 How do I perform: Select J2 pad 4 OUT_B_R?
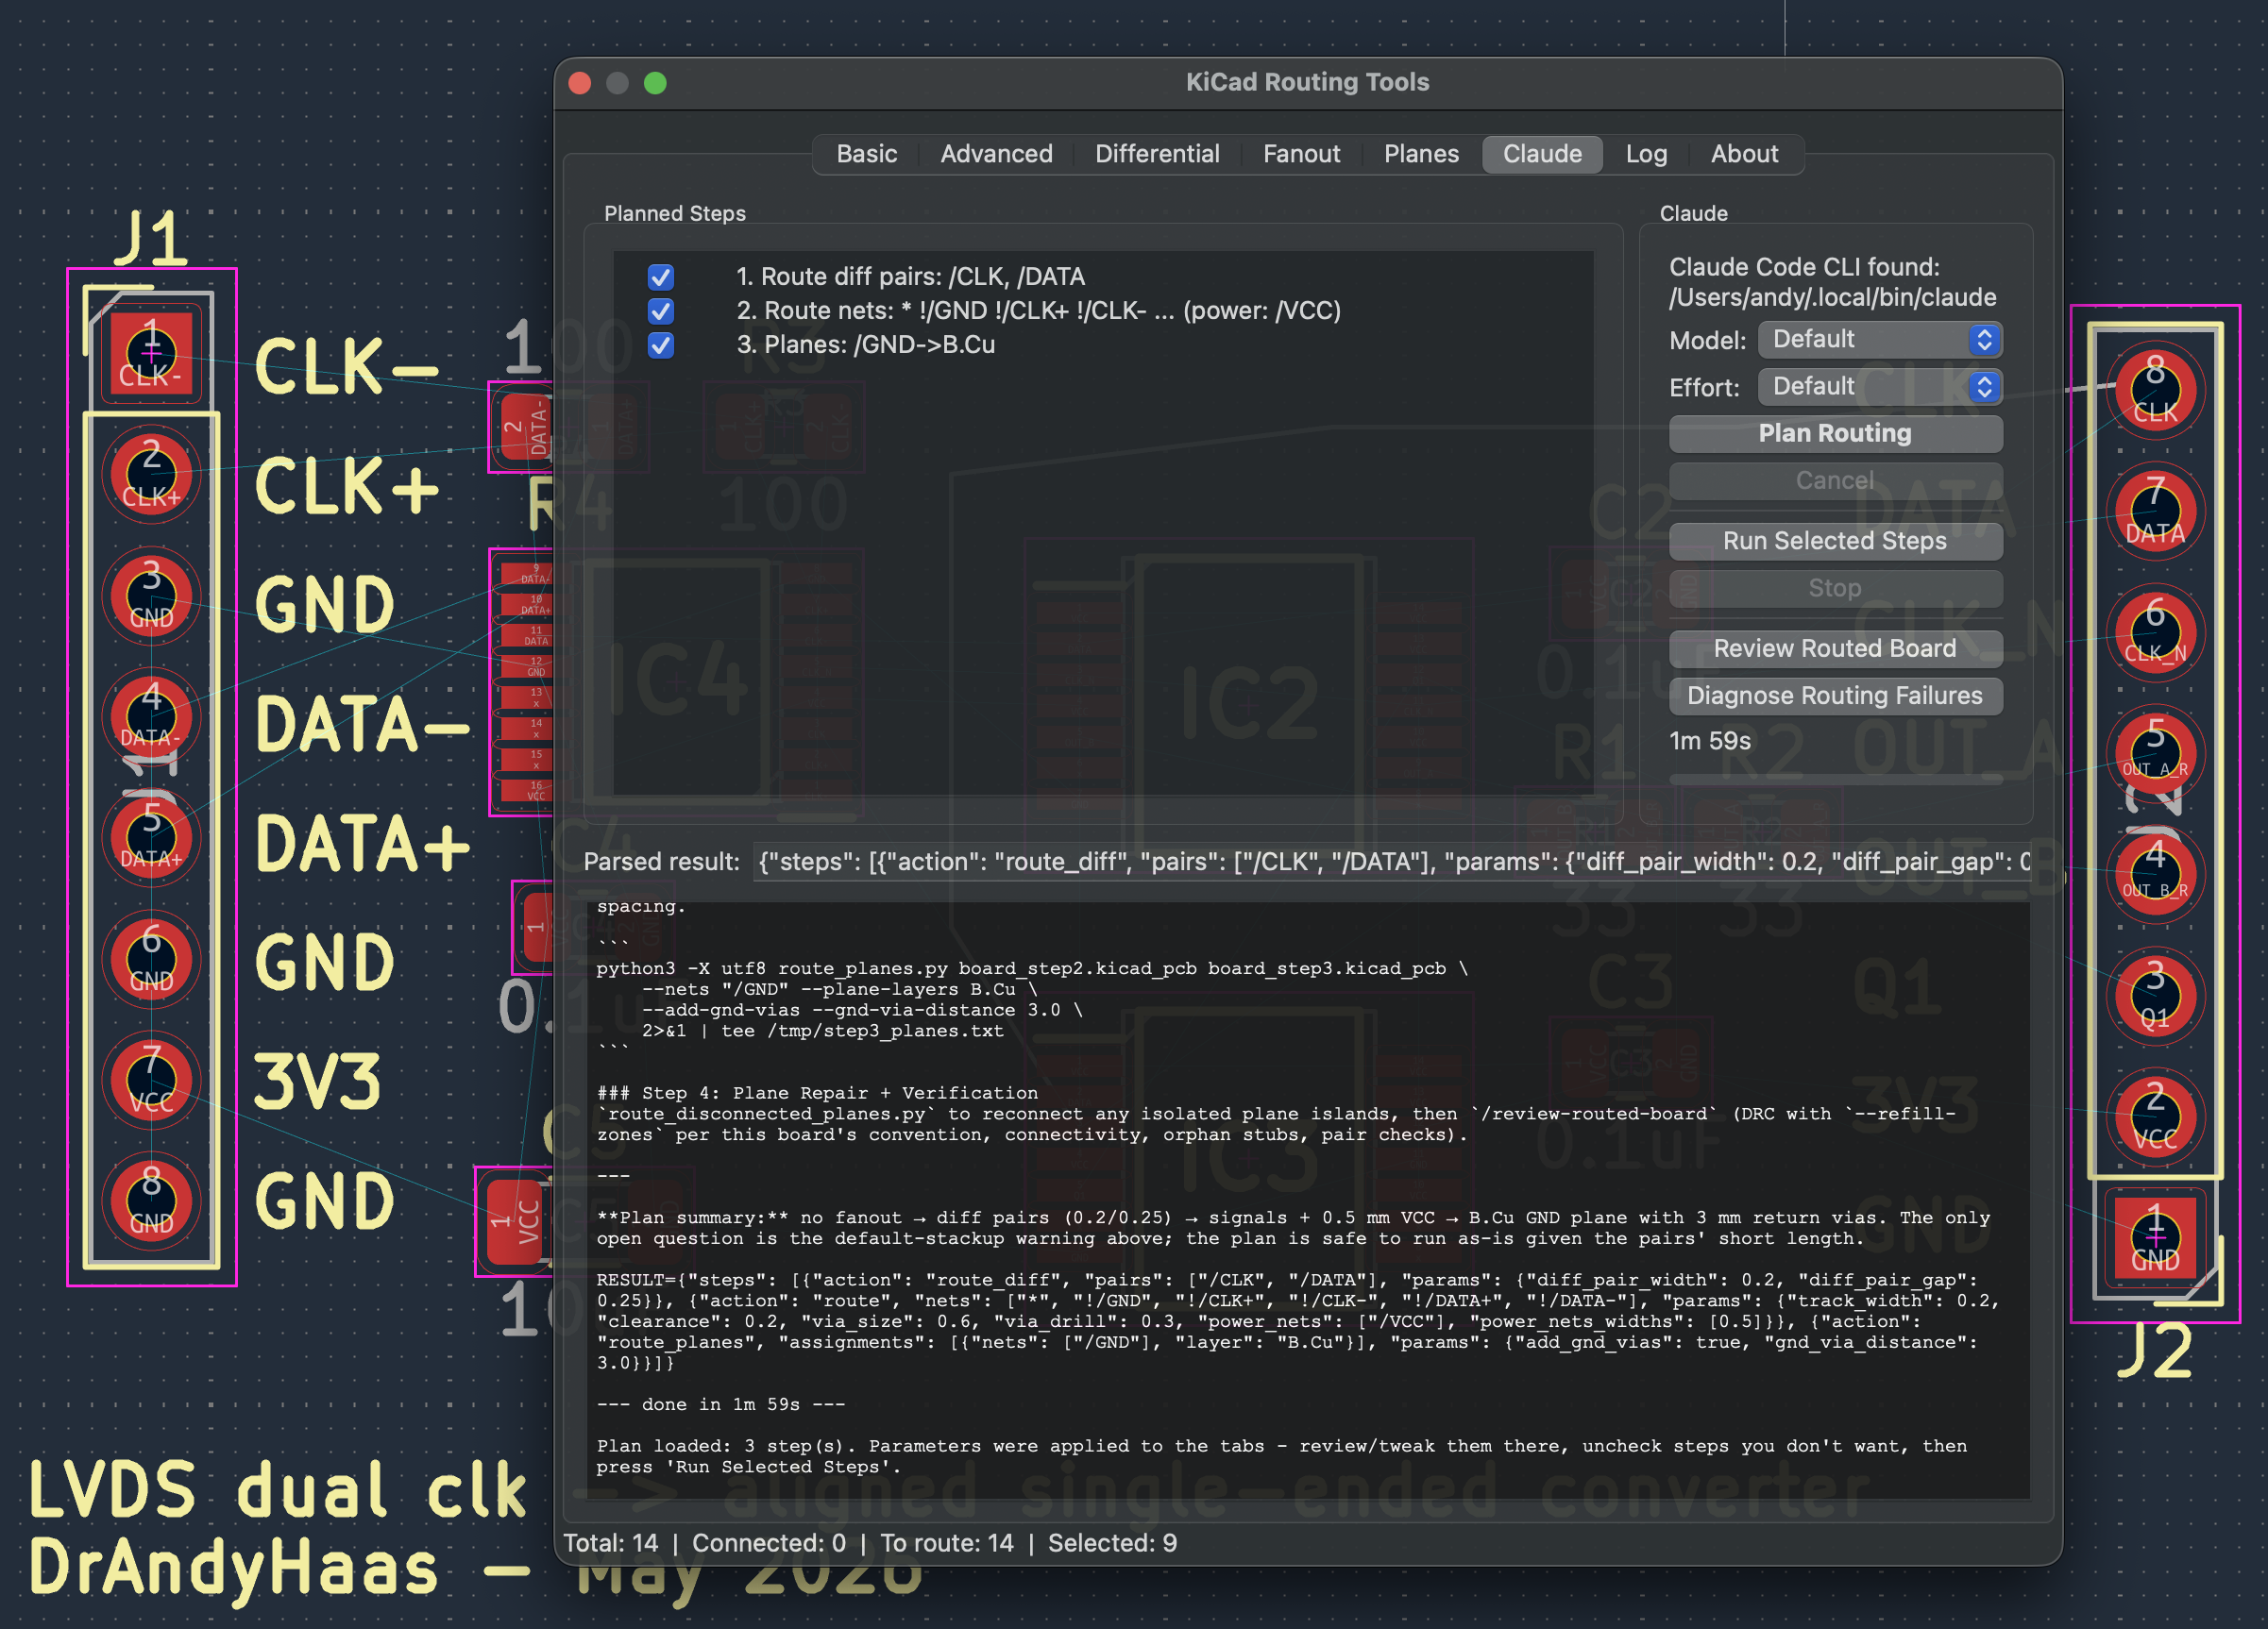(x=2155, y=875)
